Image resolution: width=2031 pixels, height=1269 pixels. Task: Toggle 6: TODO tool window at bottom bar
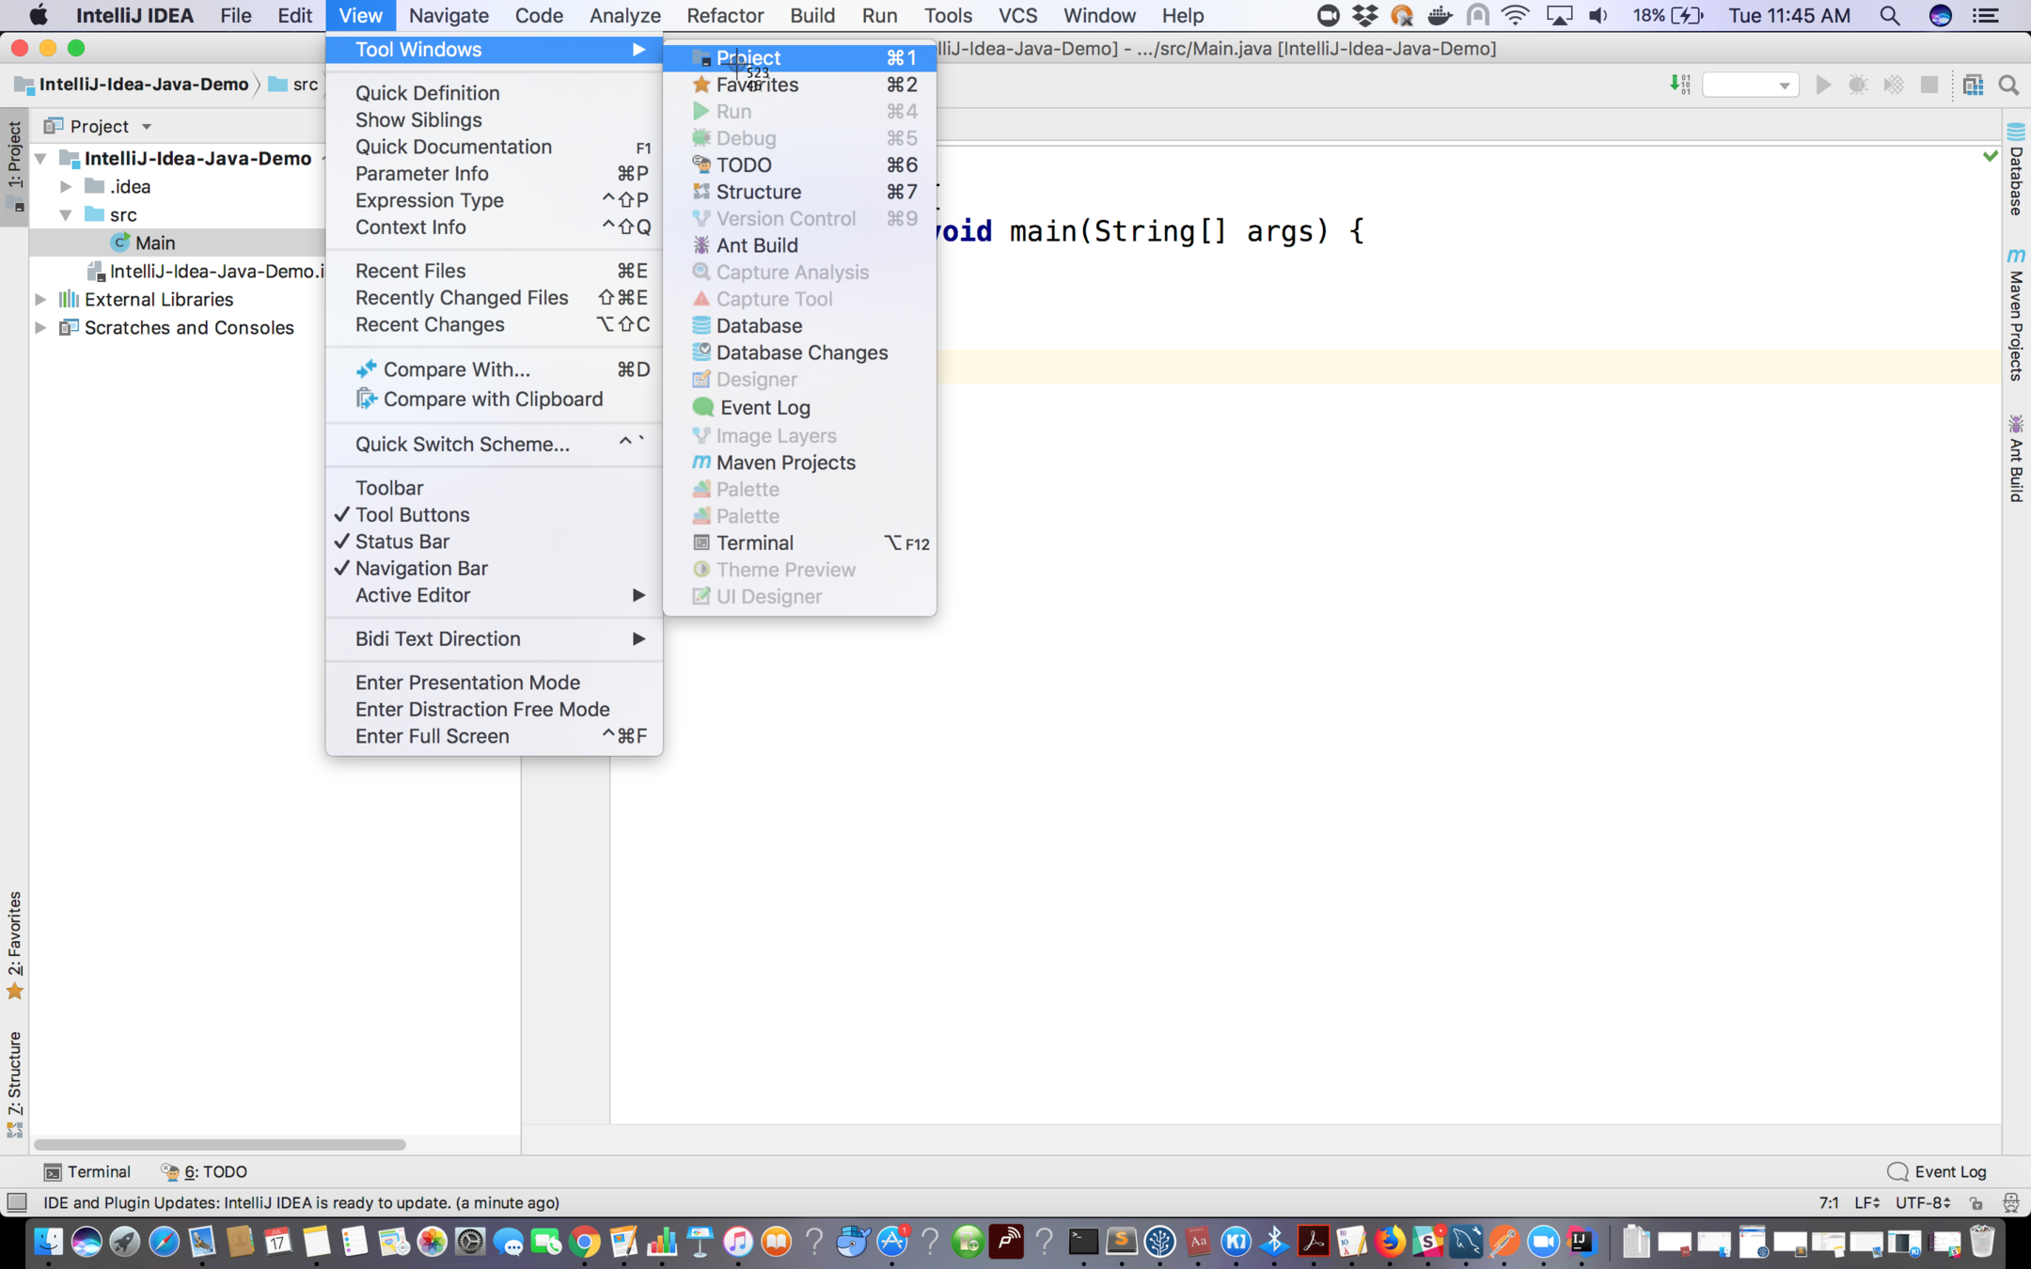tap(204, 1171)
